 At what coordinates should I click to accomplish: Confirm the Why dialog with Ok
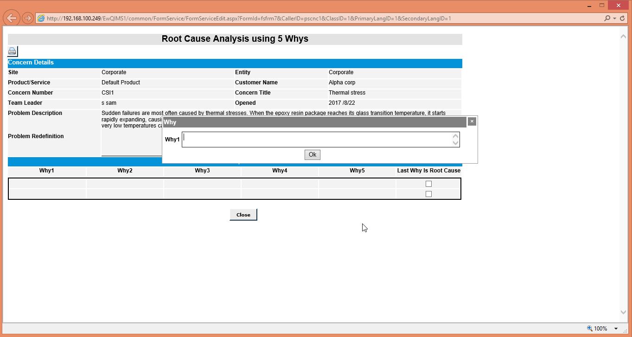tap(312, 155)
